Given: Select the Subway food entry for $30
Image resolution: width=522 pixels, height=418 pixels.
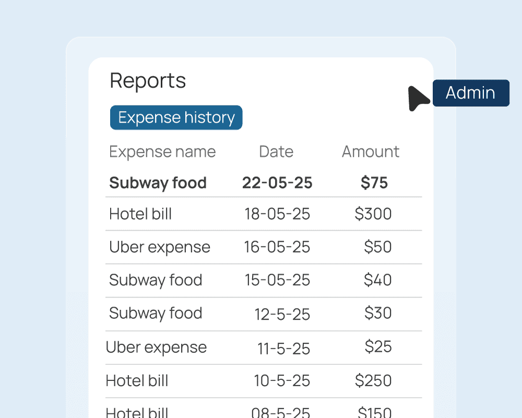Looking at the screenshot, I should point(156,314).
